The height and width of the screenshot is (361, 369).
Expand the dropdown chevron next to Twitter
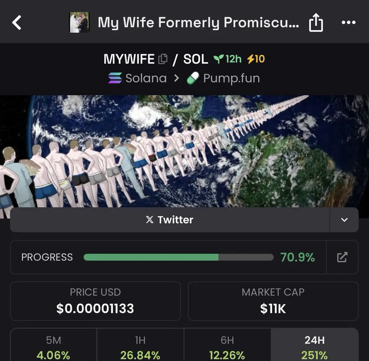[x=344, y=220]
